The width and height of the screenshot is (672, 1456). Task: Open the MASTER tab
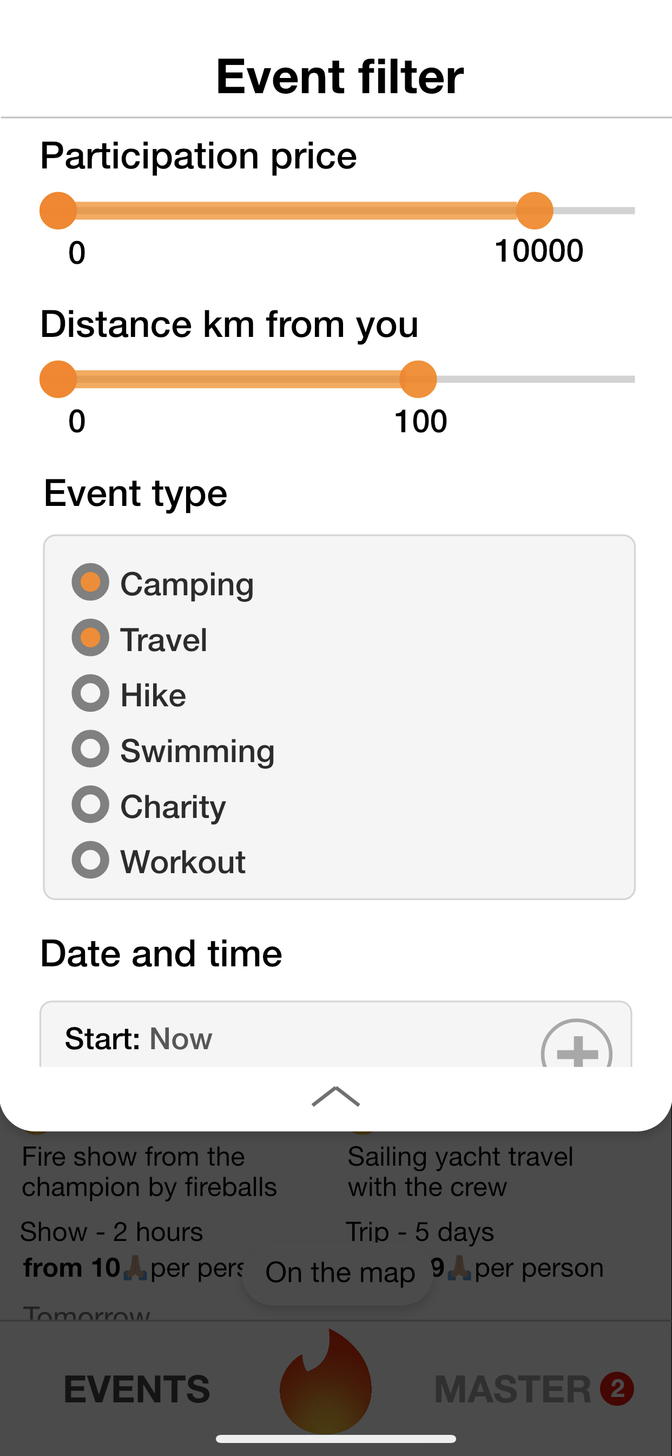[512, 1389]
